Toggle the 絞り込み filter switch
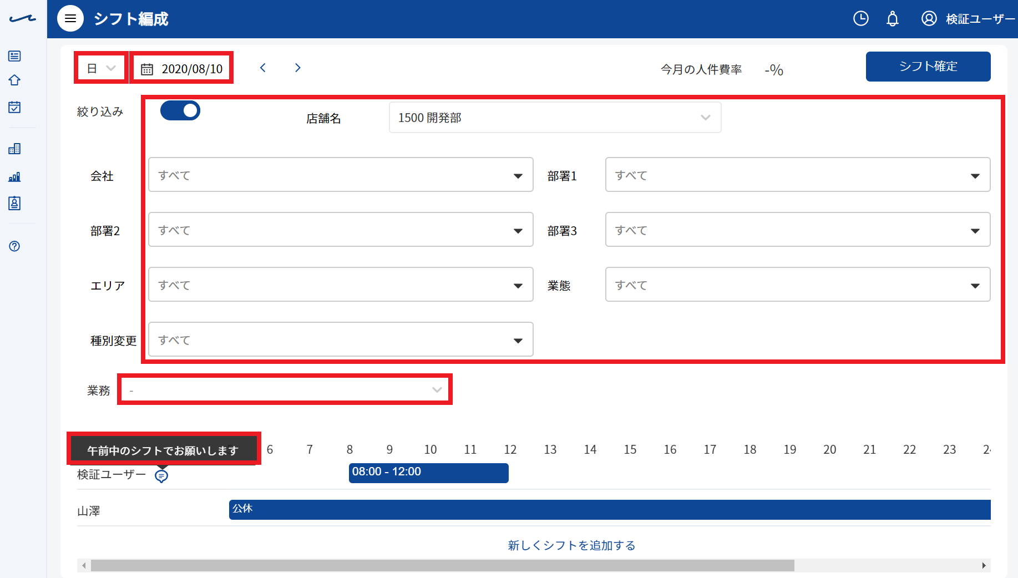1018x578 pixels. point(180,110)
